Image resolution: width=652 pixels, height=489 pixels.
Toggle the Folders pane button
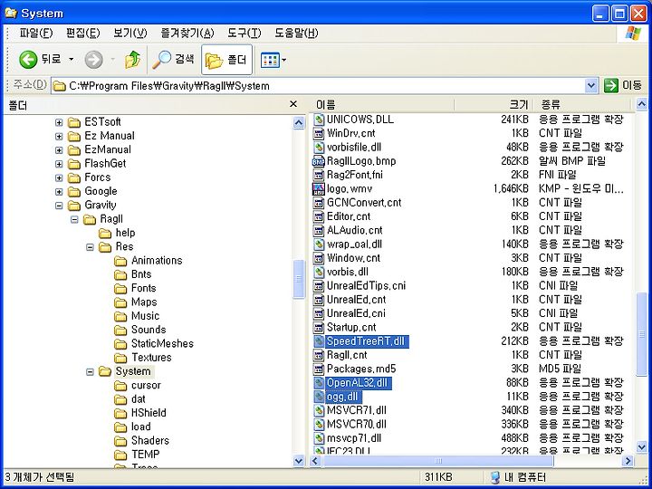(226, 60)
